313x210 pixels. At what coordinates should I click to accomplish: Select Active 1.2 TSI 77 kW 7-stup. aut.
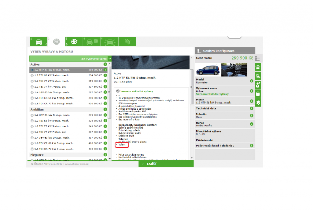32,87
